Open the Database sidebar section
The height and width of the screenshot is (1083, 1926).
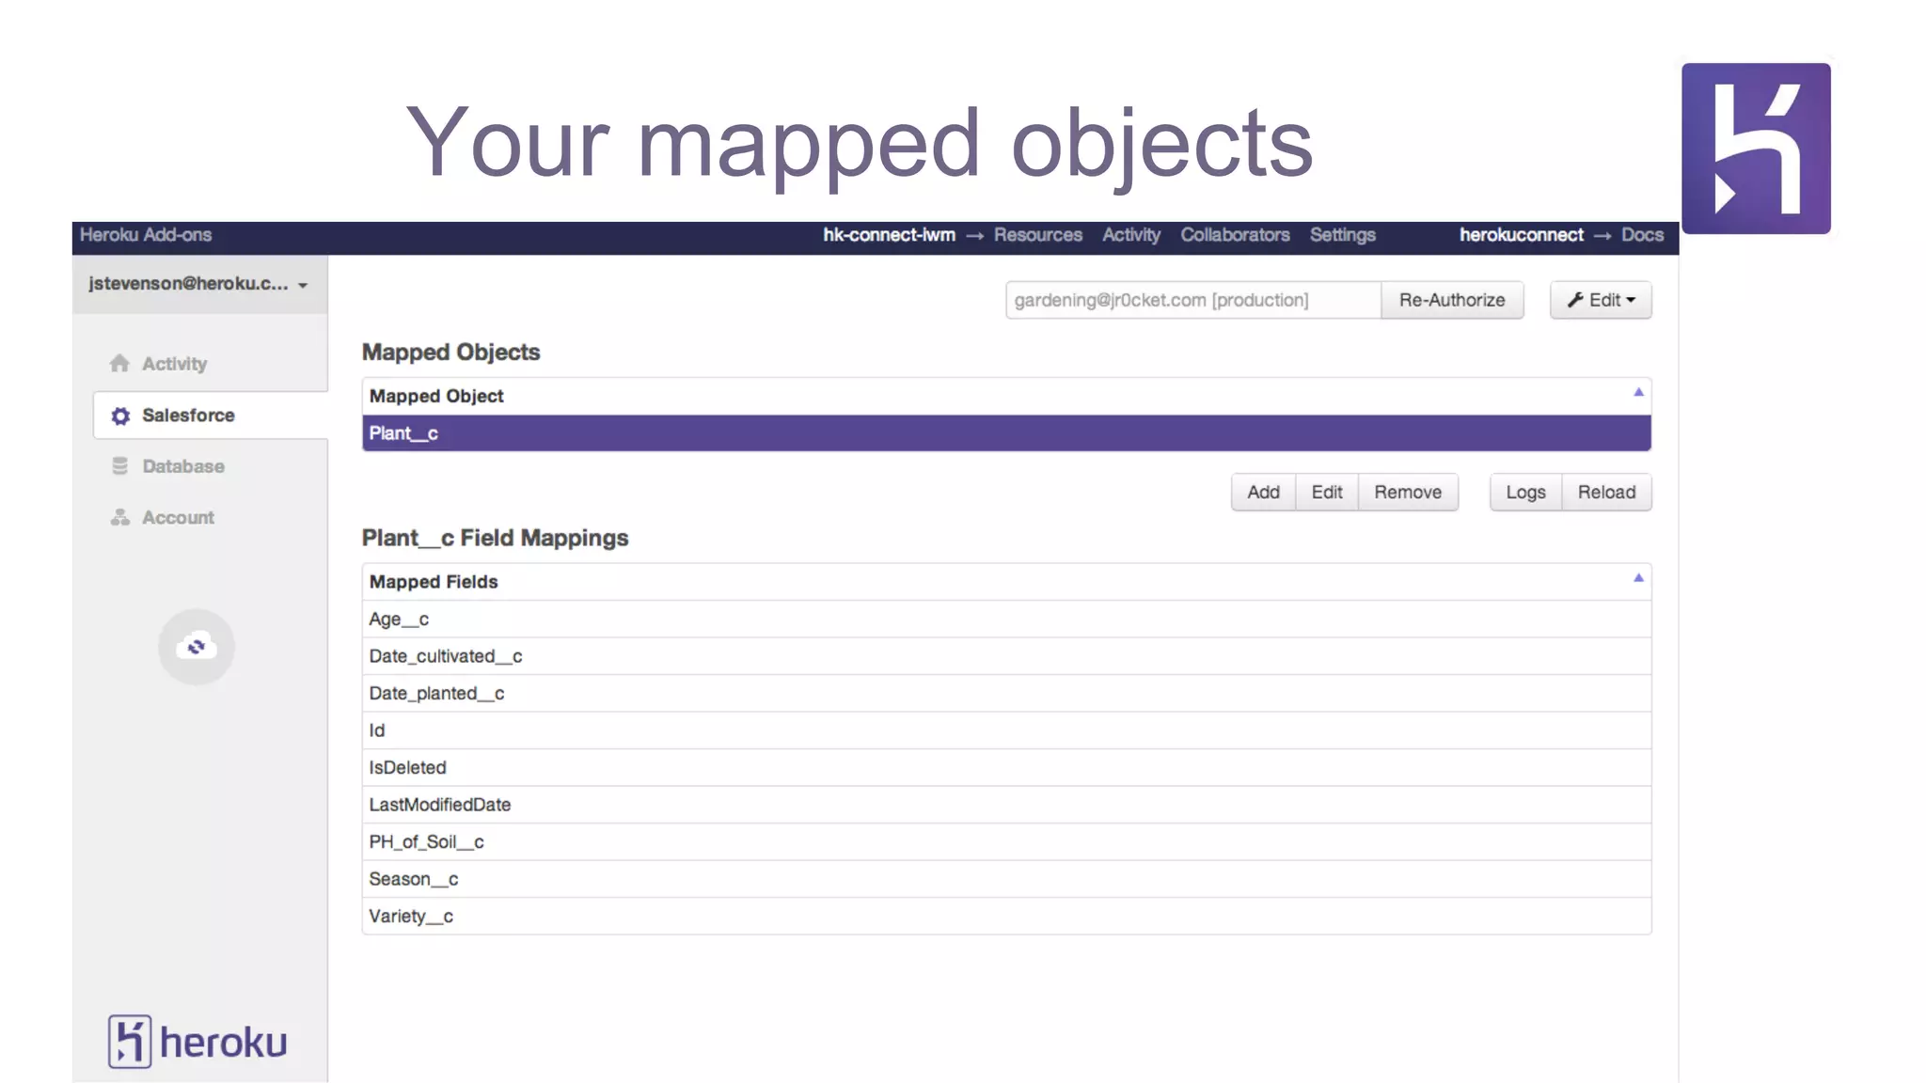pos(182,466)
